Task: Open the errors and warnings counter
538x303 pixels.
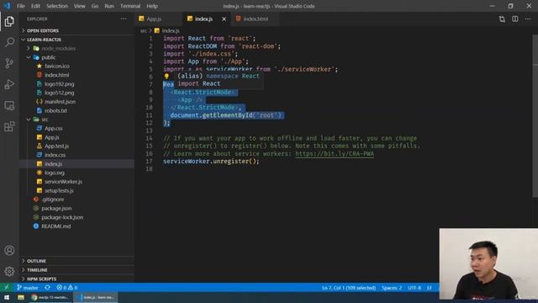Action: 67,288
